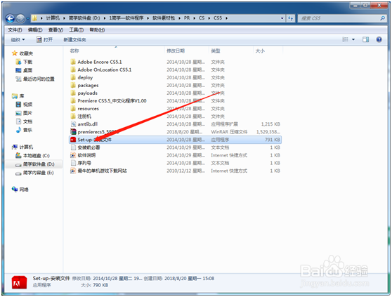Click the premierecs5 WinRAR archive icon

click(x=73, y=132)
